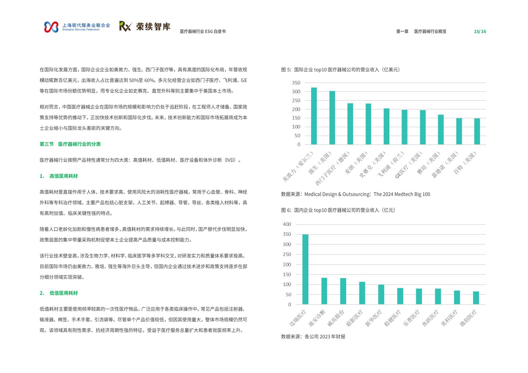The height and width of the screenshot is (373, 528).
Task: Click the page number 15/16
Action: [480, 31]
